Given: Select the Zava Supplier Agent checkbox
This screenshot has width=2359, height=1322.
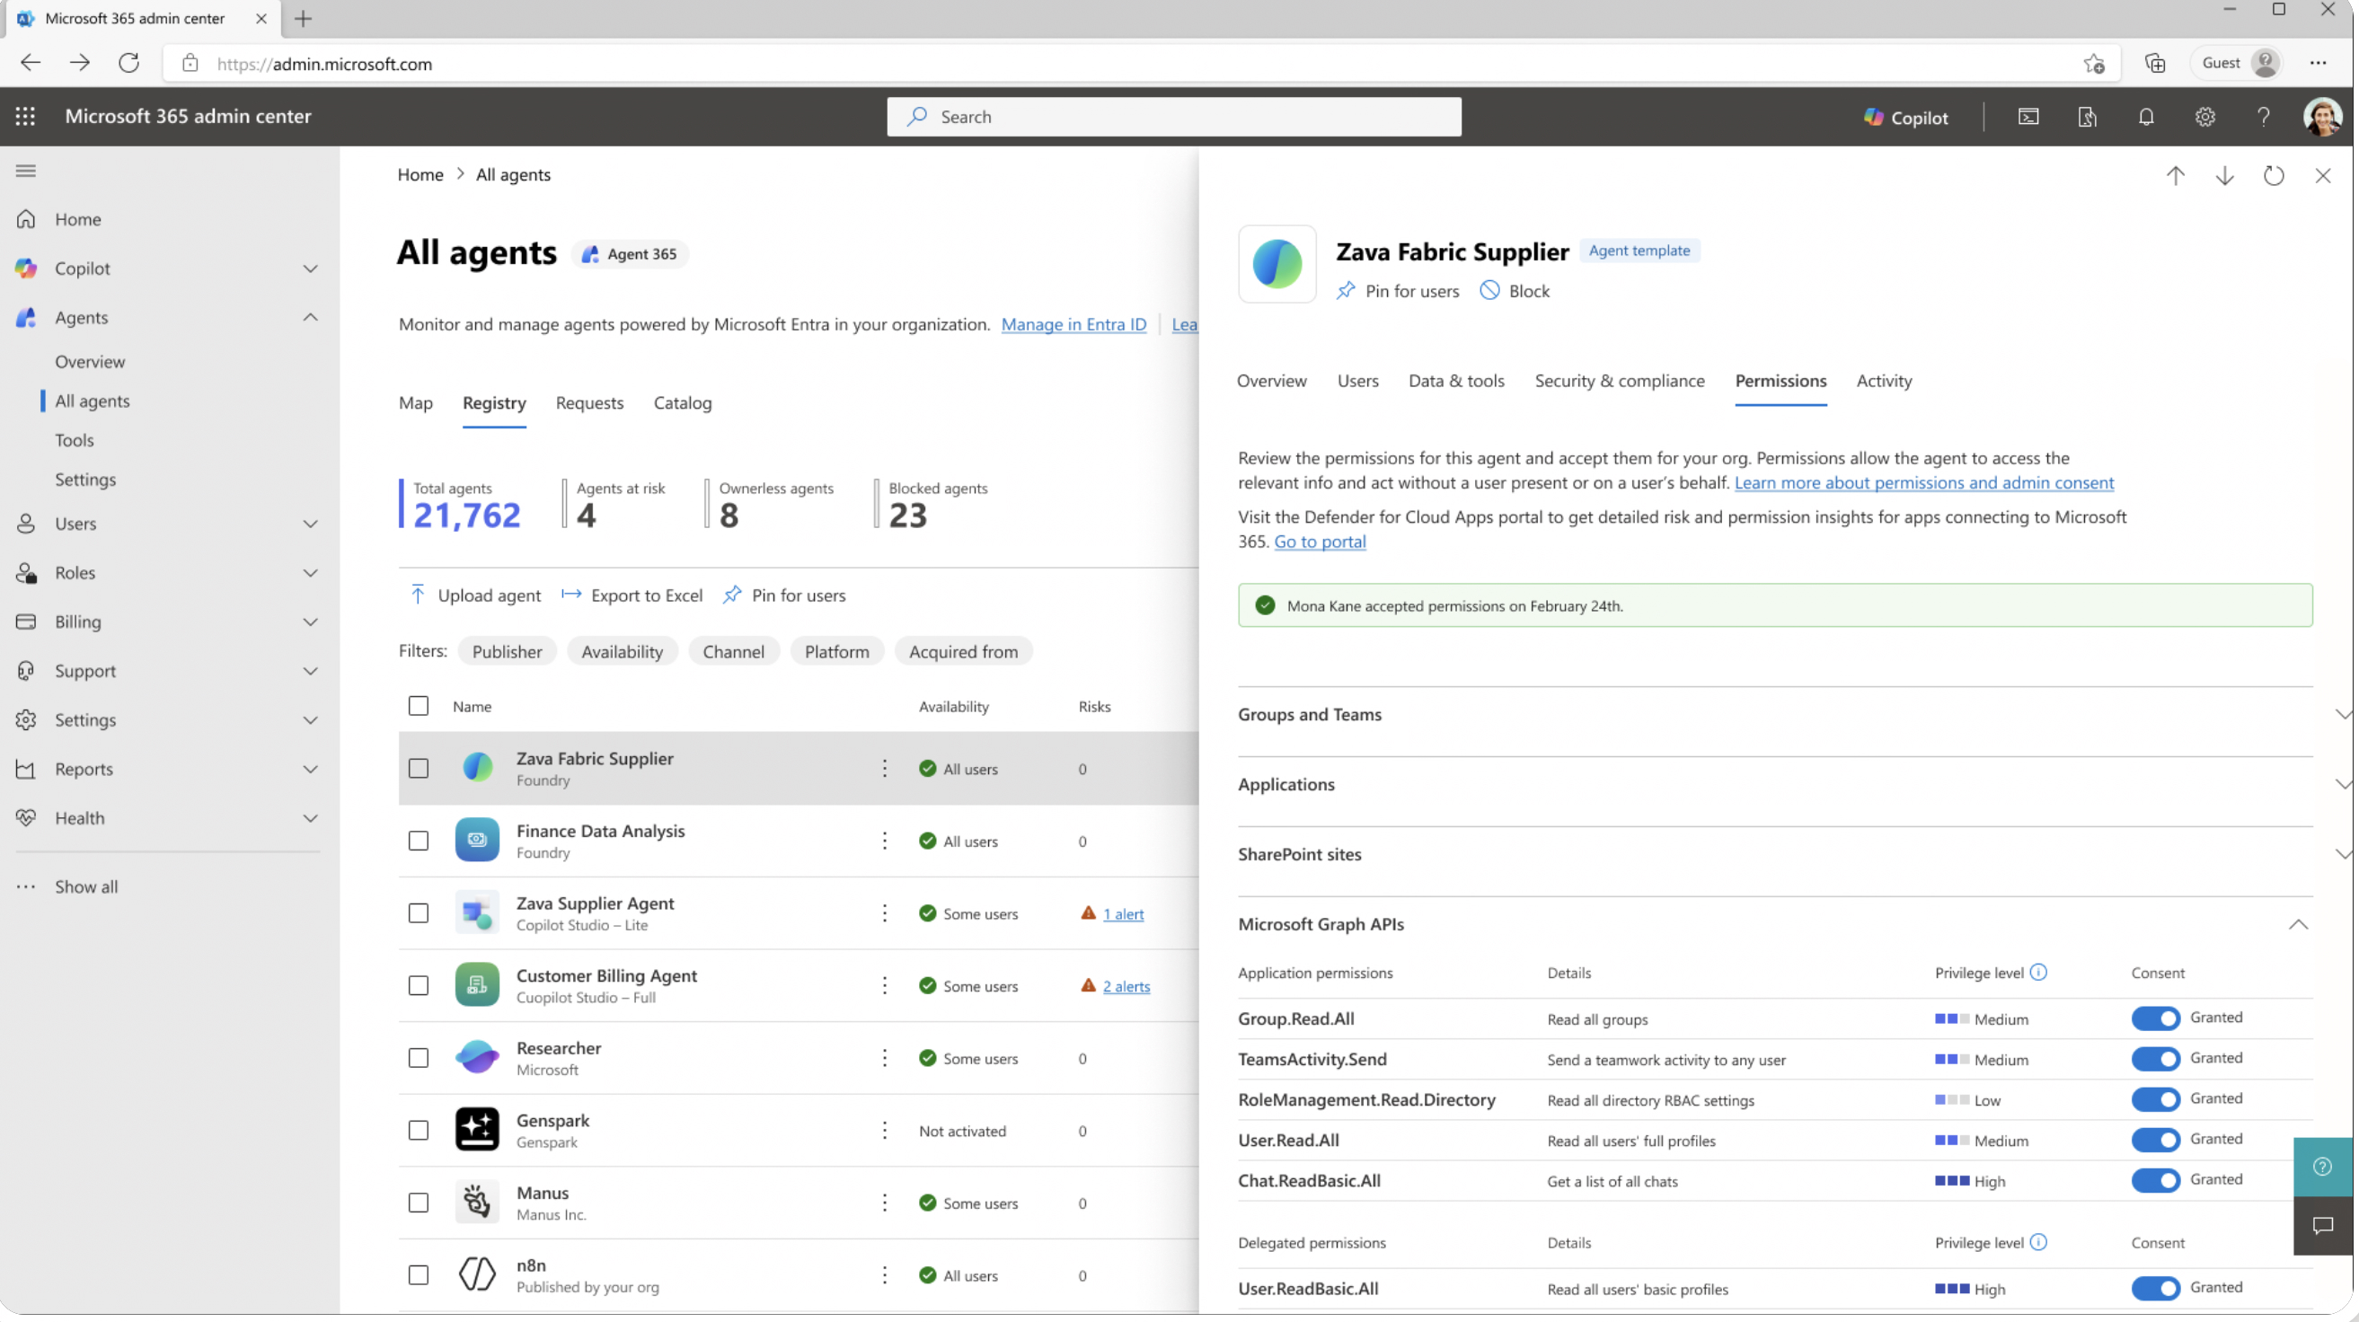Looking at the screenshot, I should click(419, 912).
